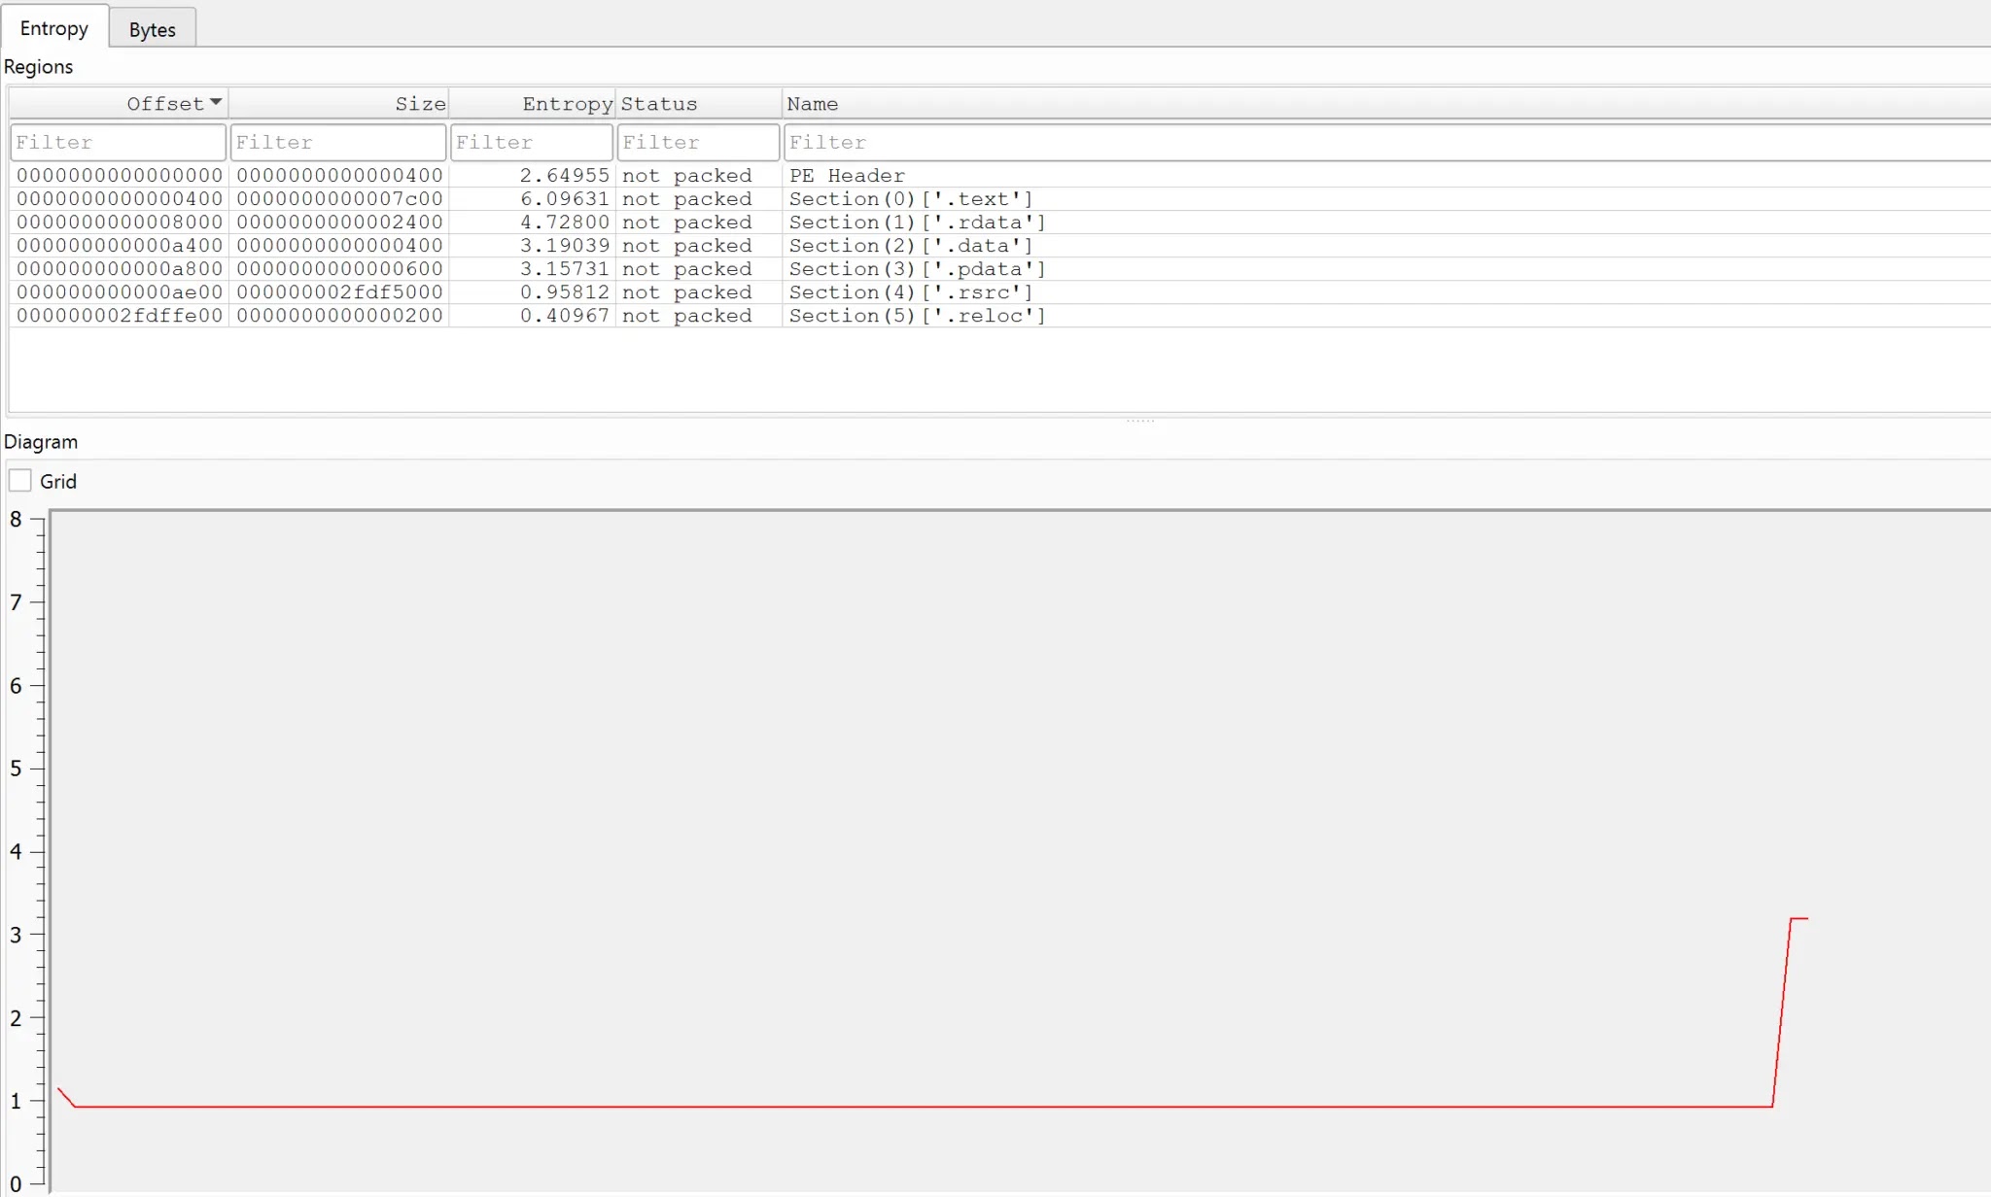Click entropy value 0.95812

[564, 292]
